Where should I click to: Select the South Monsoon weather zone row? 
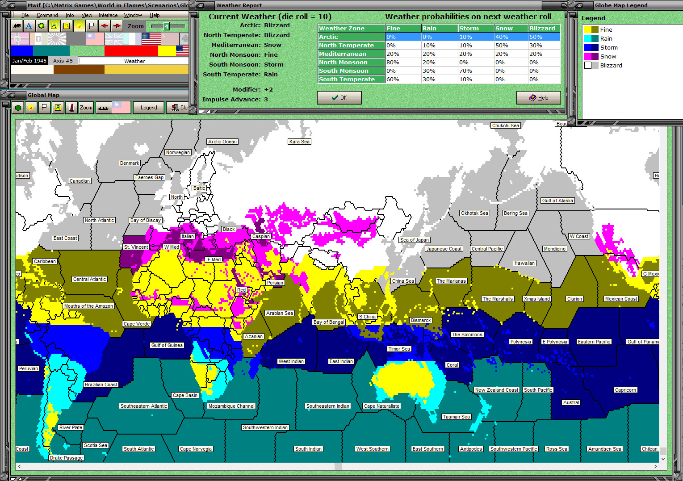tap(439, 71)
